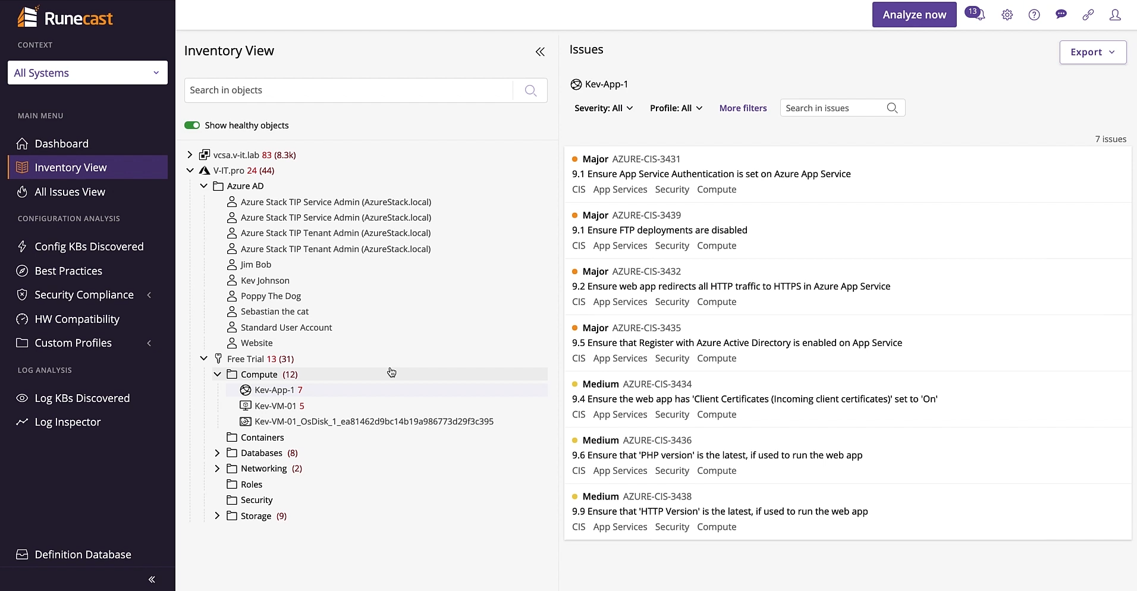
Task: Click the Runecast logo
Action: 65,17
